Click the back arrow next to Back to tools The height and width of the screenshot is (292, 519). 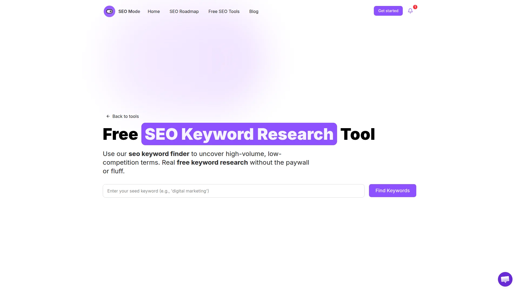pyautogui.click(x=108, y=116)
